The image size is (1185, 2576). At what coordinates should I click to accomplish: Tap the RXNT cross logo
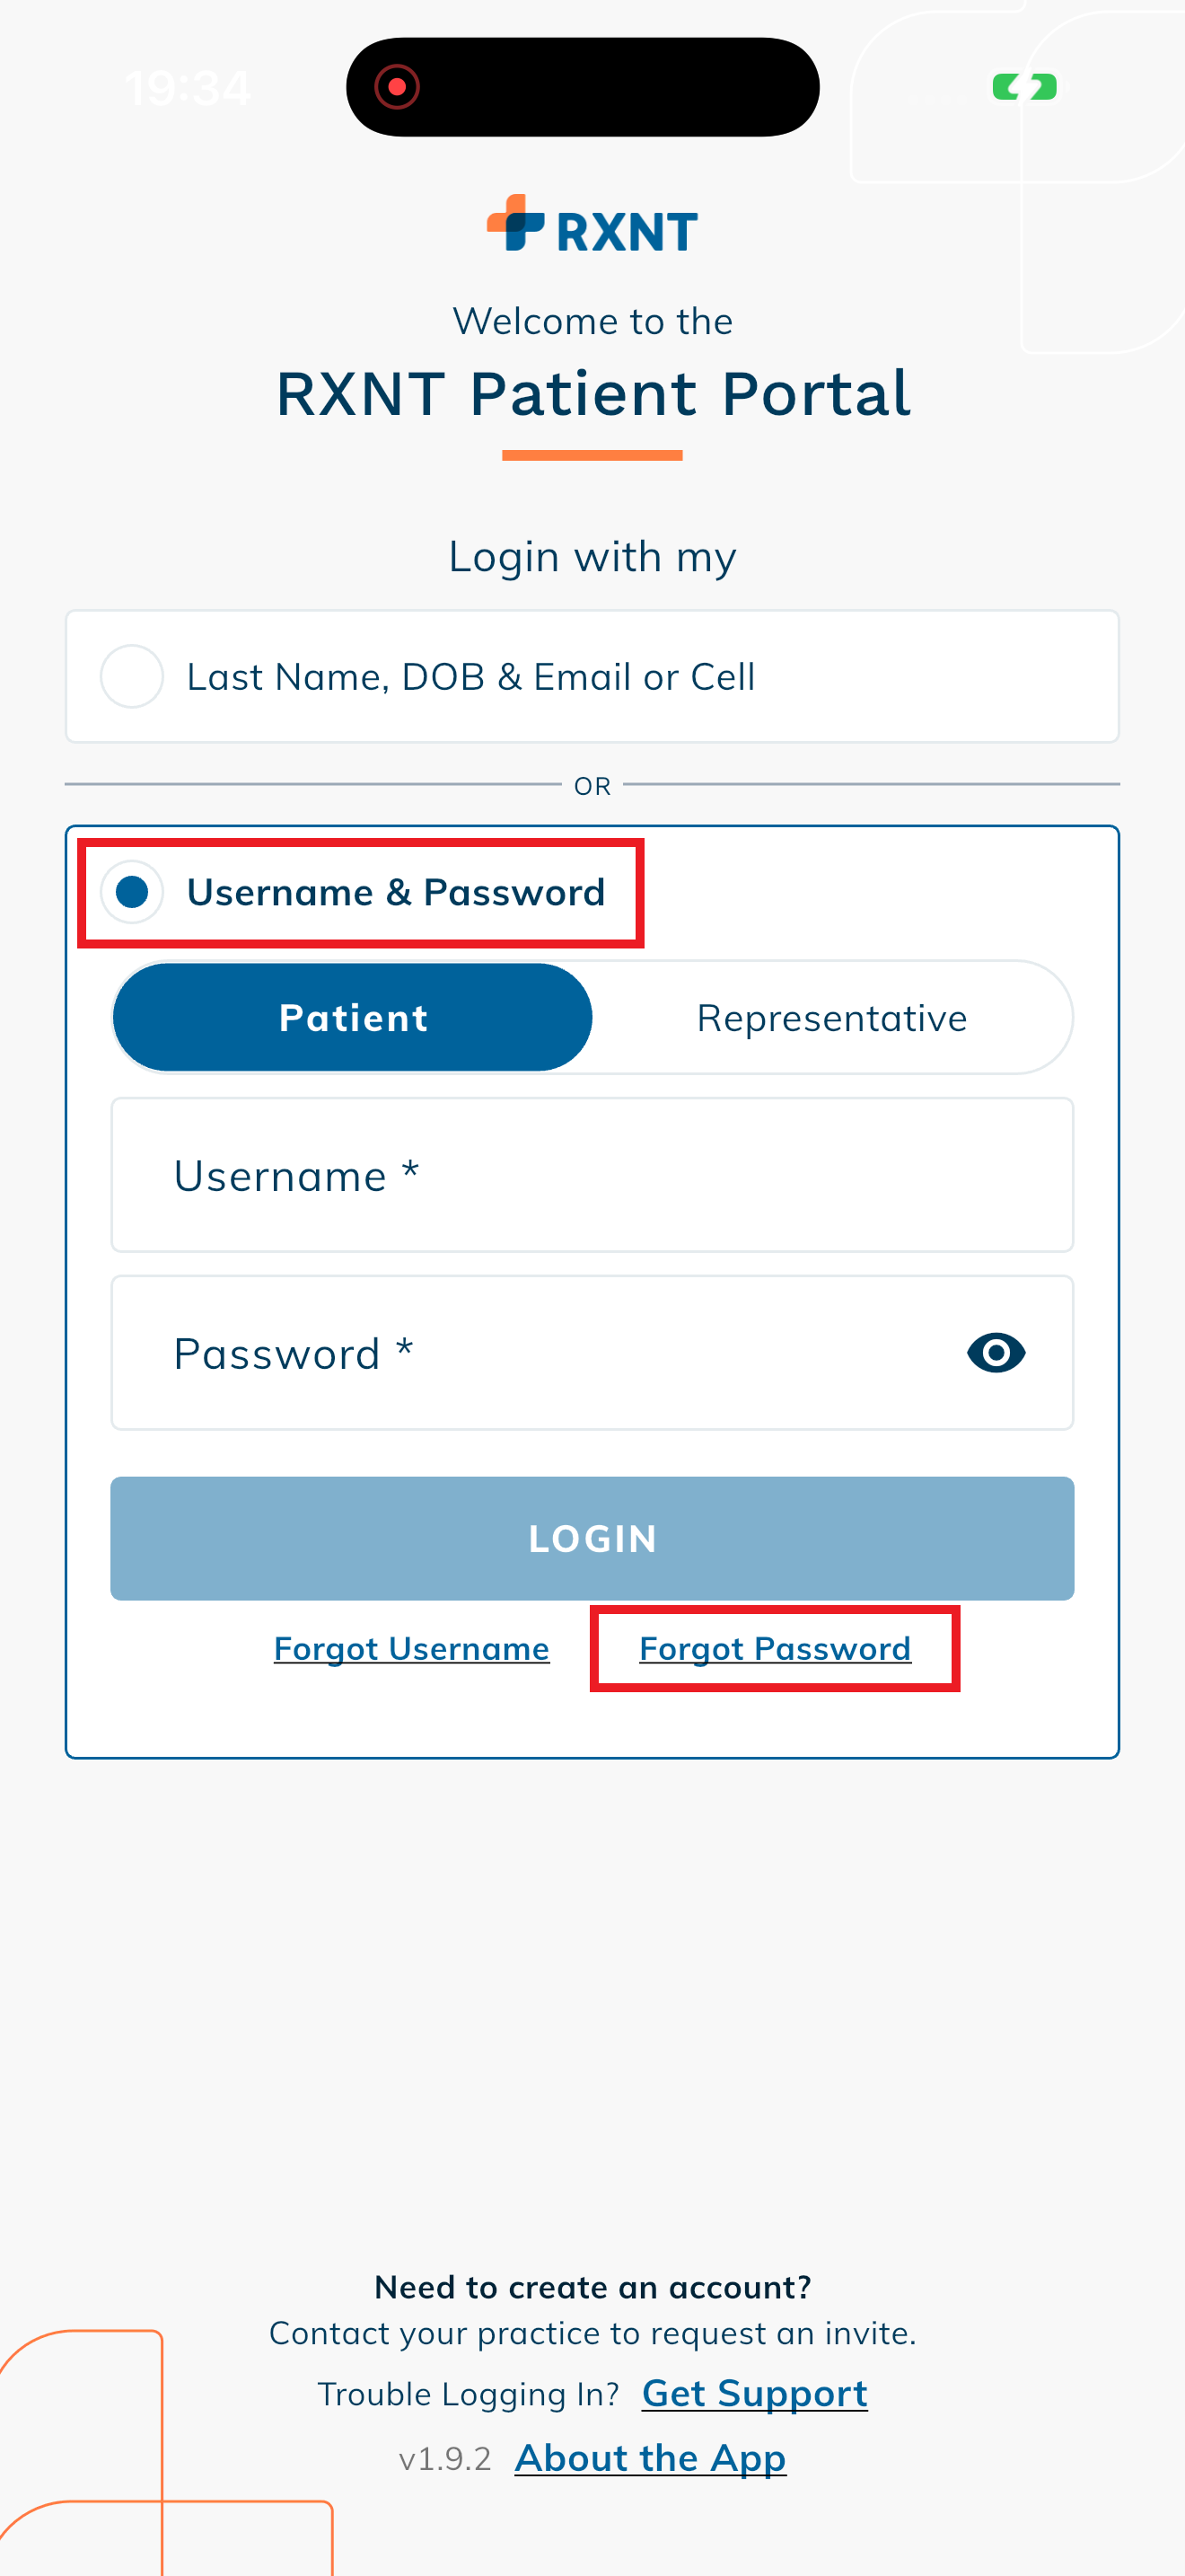tap(515, 223)
